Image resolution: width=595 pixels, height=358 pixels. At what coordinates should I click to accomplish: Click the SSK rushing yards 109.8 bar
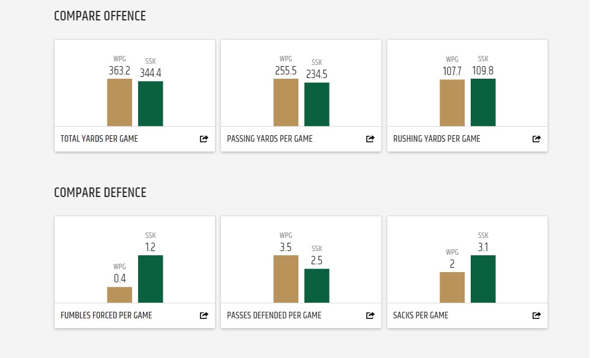[483, 102]
